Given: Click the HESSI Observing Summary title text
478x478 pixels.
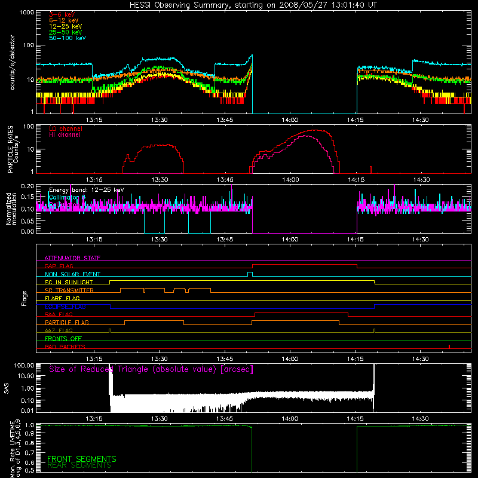Looking at the screenshot, I should click(x=253, y=5).
